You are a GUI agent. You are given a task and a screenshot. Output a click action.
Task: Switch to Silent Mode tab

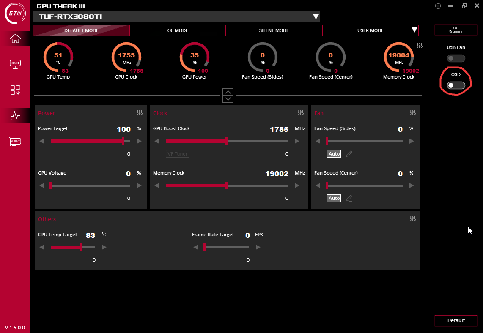274,30
